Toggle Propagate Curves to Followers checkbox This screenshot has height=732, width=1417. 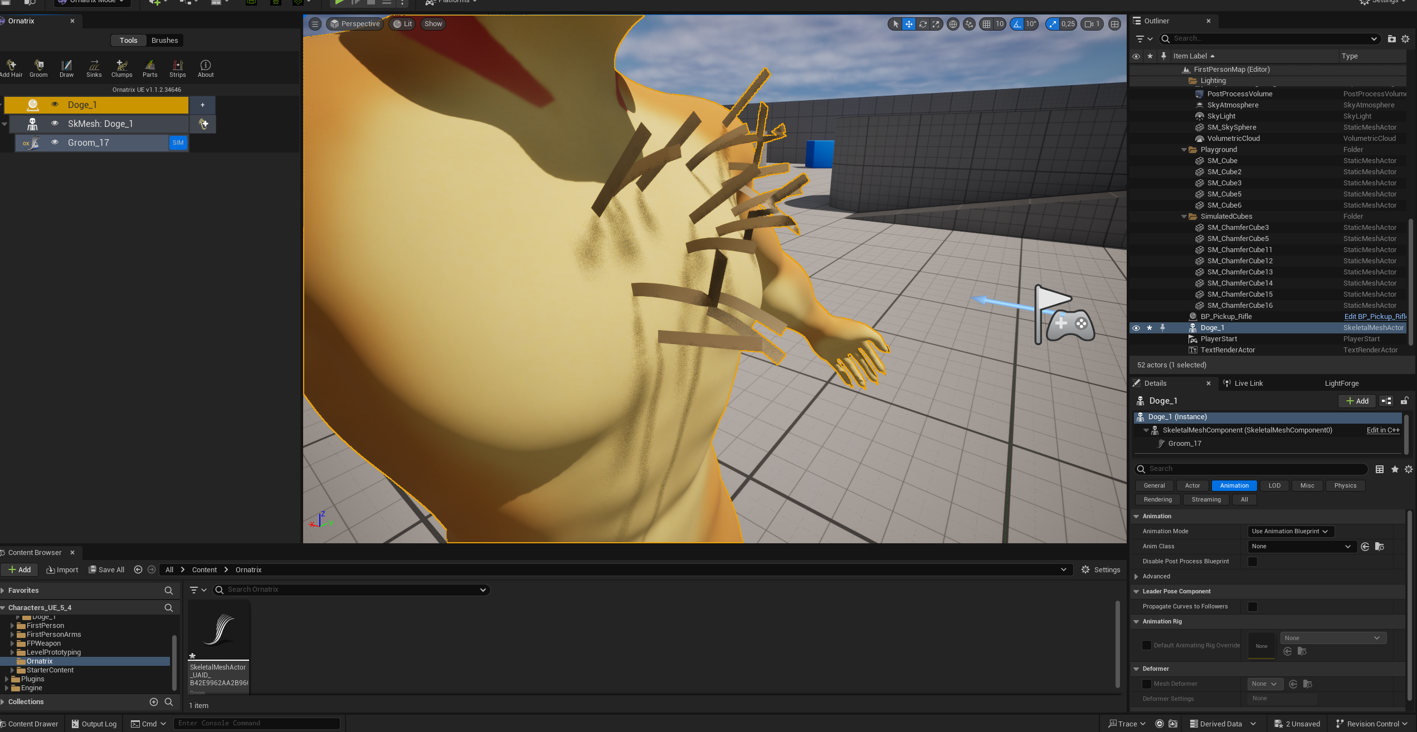pos(1253,606)
